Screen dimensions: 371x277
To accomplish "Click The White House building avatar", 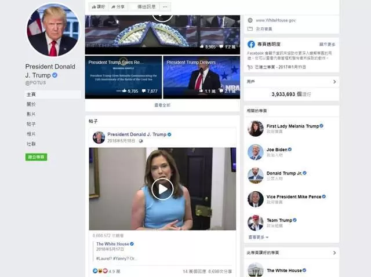I will [256, 270].
